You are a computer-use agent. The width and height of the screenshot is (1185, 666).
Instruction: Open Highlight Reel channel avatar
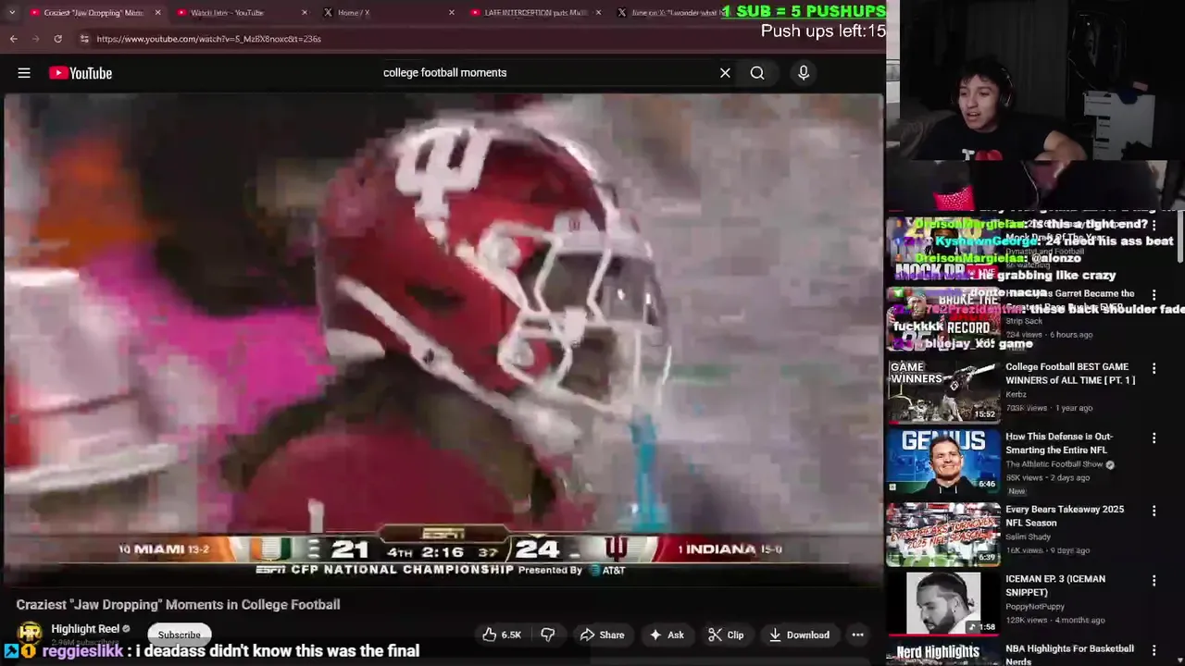(30, 634)
